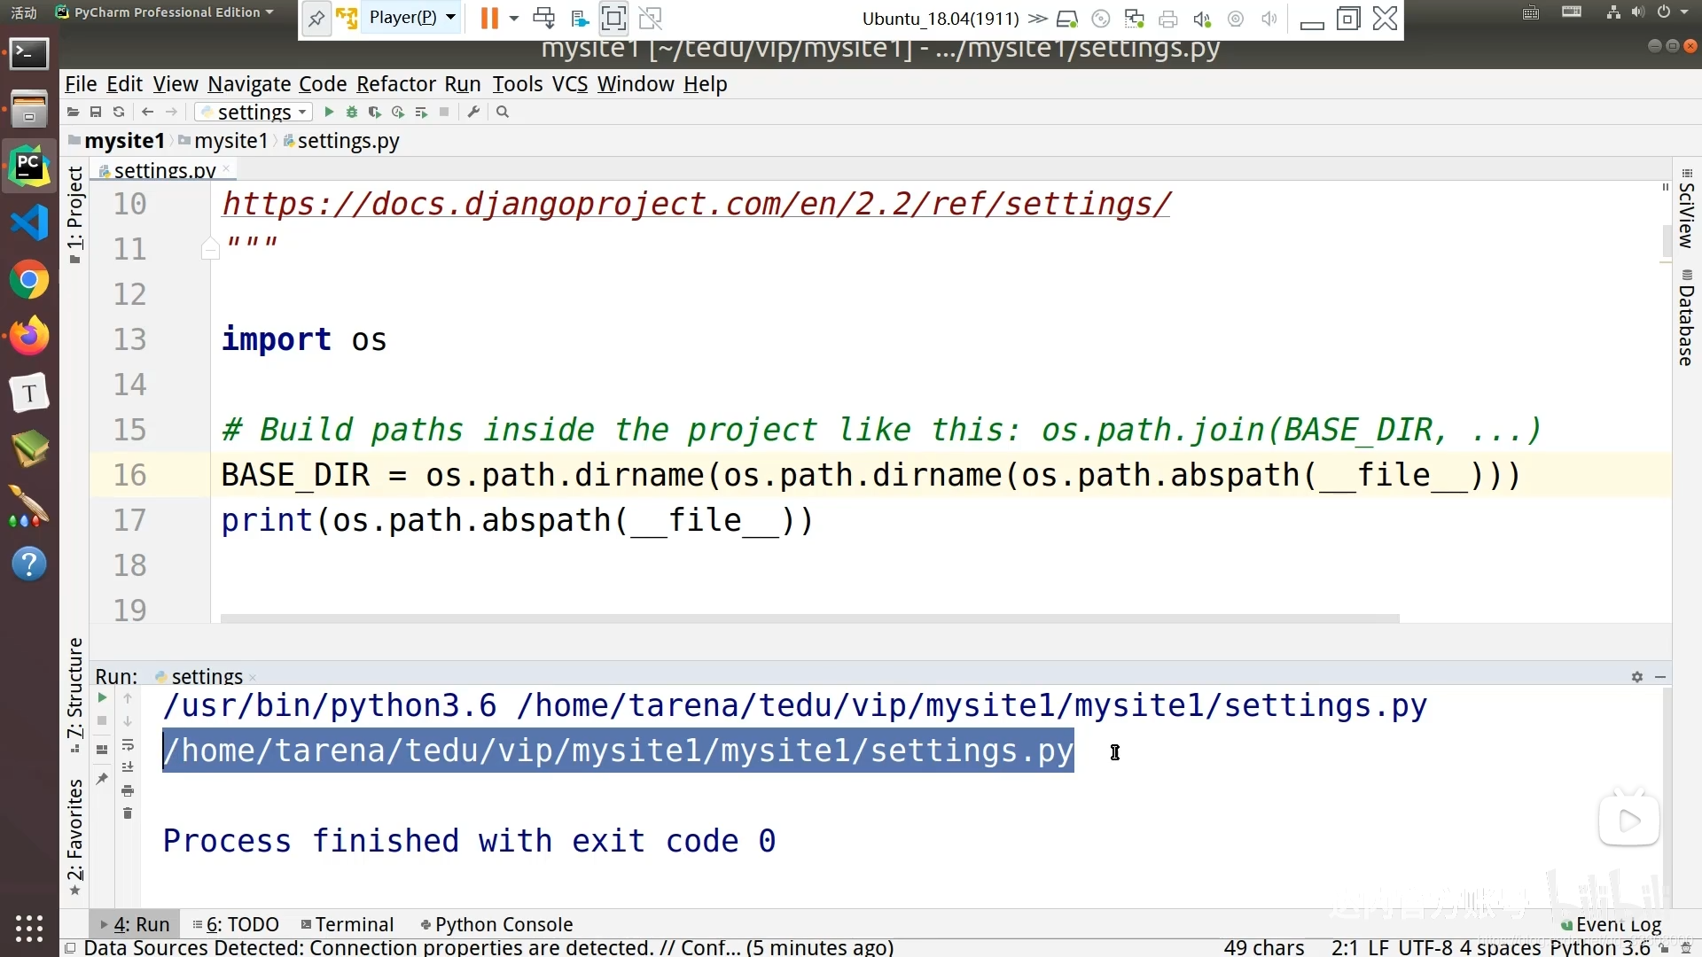Switch to the Terminal tab
This screenshot has width=1702, height=957.
pyautogui.click(x=347, y=924)
